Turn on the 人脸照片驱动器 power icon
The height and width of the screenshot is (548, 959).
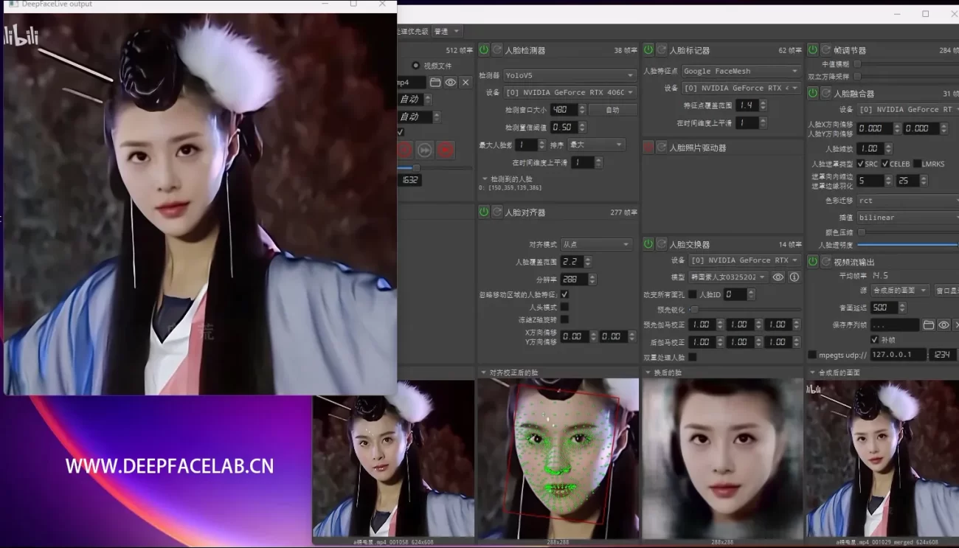648,148
